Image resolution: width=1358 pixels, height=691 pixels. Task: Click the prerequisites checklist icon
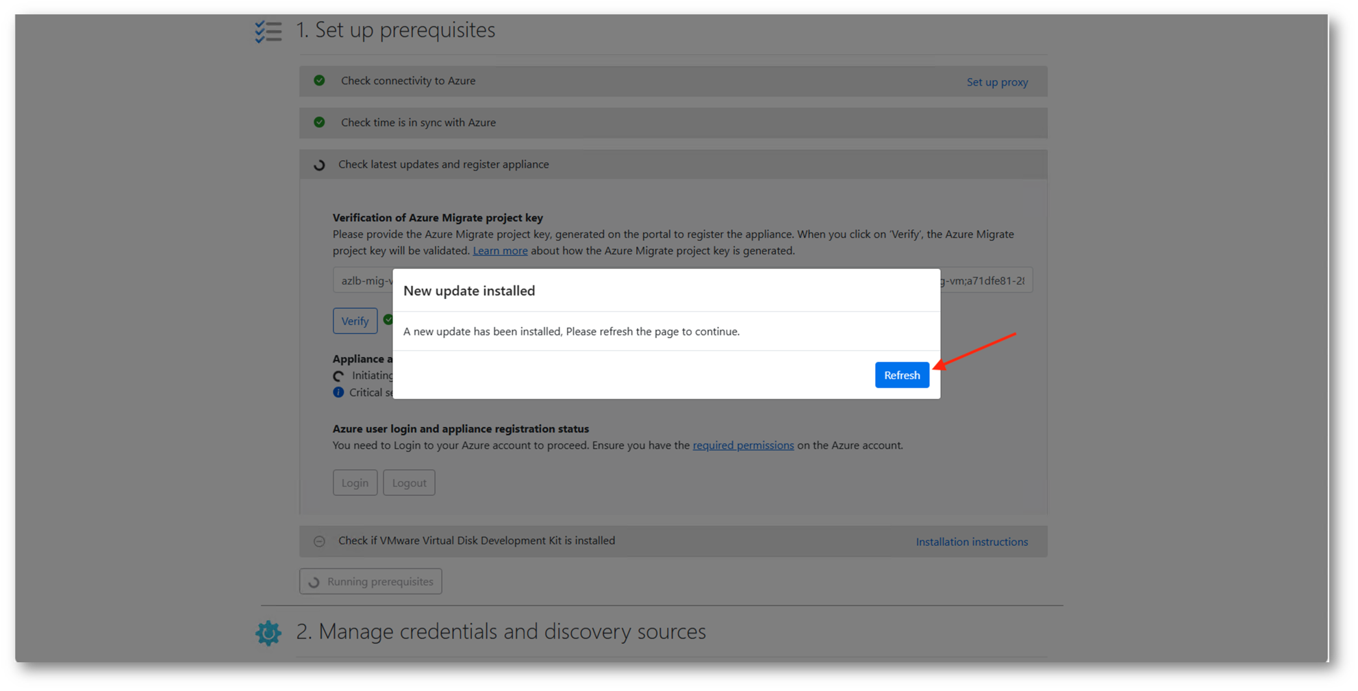[268, 31]
